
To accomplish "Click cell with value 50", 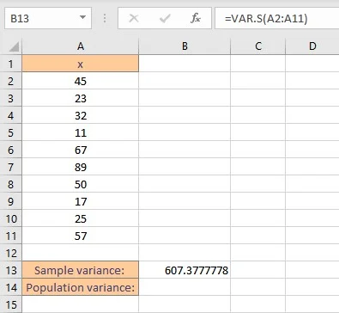I will click(x=81, y=184).
